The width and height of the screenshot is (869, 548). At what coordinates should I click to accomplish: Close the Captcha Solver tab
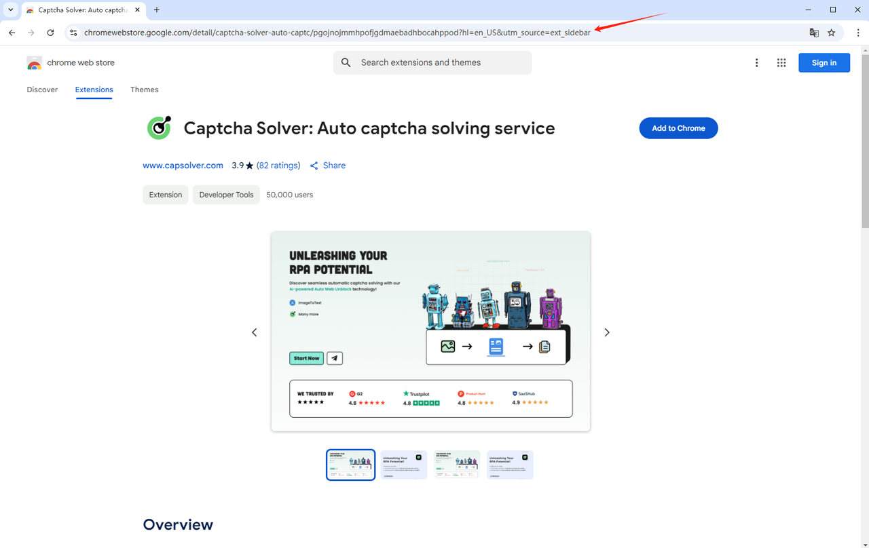(x=138, y=10)
